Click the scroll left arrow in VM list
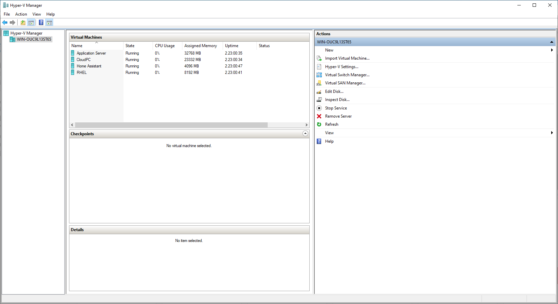Viewport: 558px width, 304px height. tap(72, 125)
